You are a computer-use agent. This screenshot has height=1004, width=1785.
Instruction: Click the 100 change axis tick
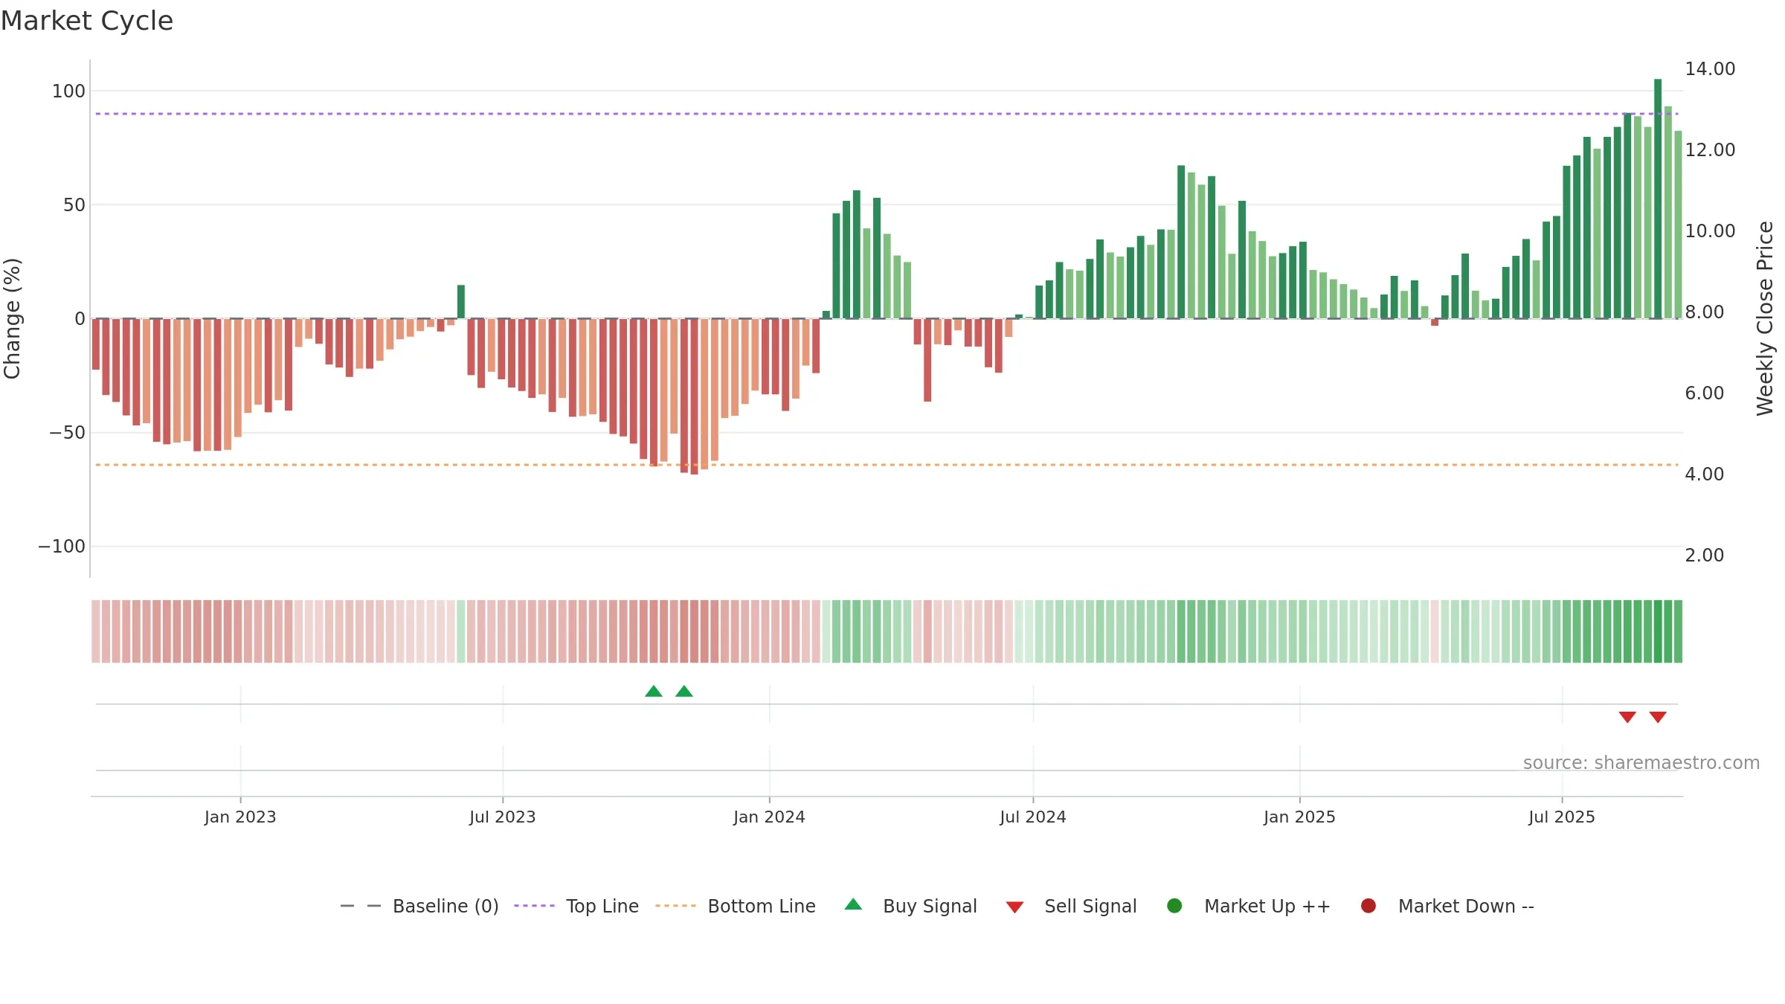(x=68, y=91)
